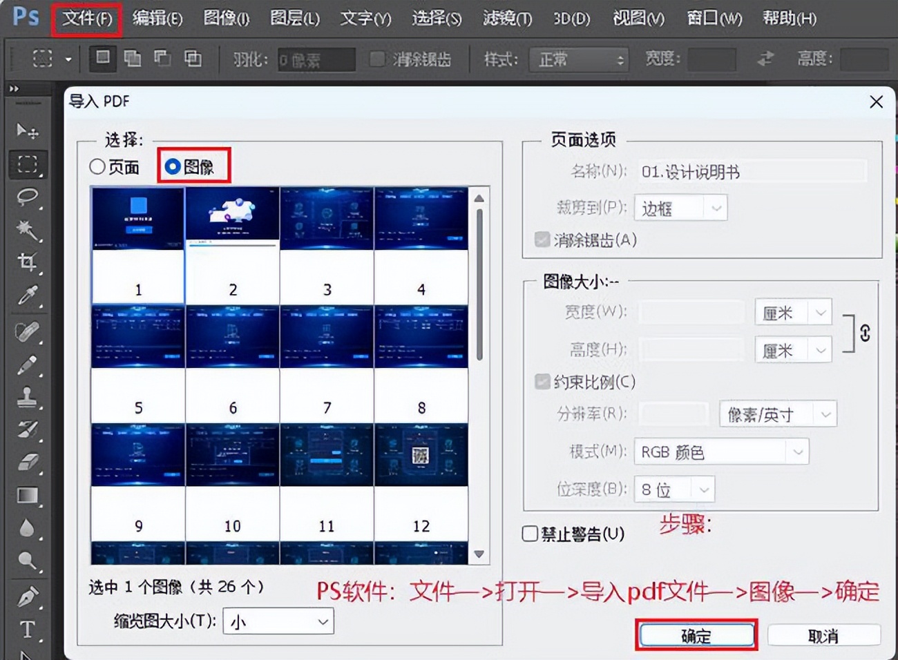Select the Clone Stamp tool

click(x=28, y=397)
